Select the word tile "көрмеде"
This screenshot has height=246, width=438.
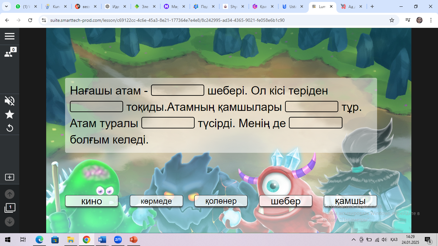pos(156,201)
